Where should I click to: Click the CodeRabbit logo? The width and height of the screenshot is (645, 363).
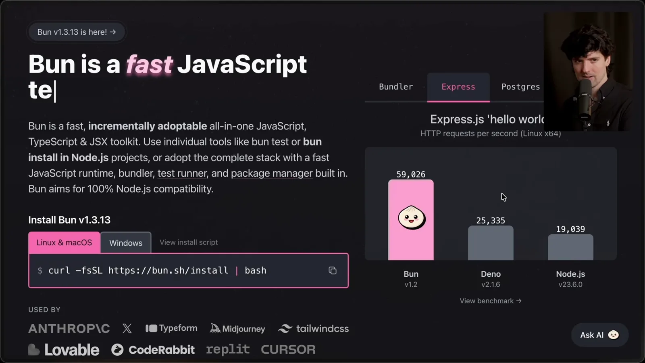[153, 350]
